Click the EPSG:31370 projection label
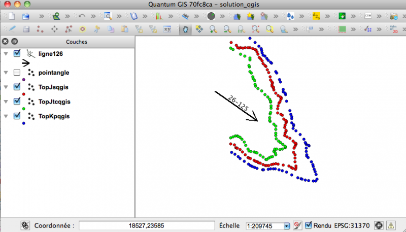406x232 pixels. click(x=352, y=225)
